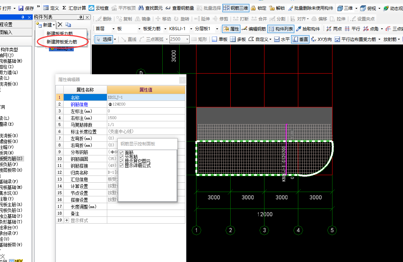Click 编辑钢筋 edit rebar
This screenshot has width=403, height=262.
[x=254, y=29]
